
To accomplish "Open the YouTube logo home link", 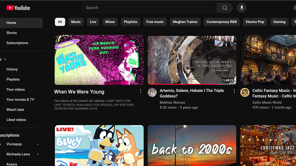I will pos(18,8).
